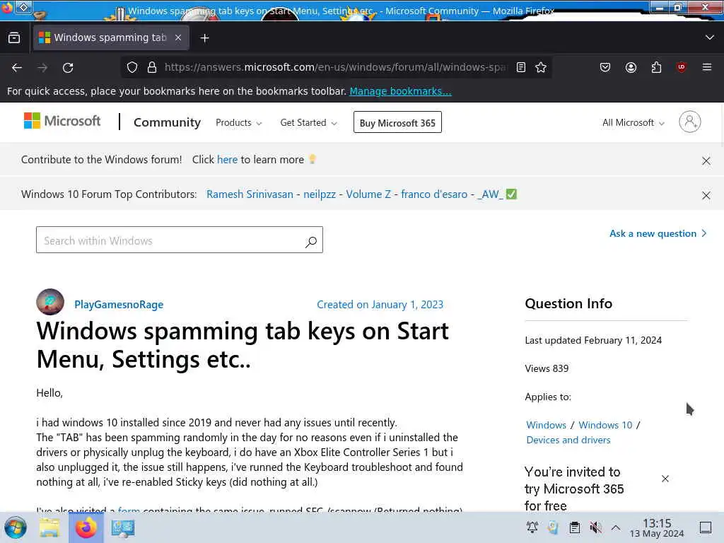The width and height of the screenshot is (724, 543).
Task: Open the extensions puzzle icon
Action: pos(656,67)
